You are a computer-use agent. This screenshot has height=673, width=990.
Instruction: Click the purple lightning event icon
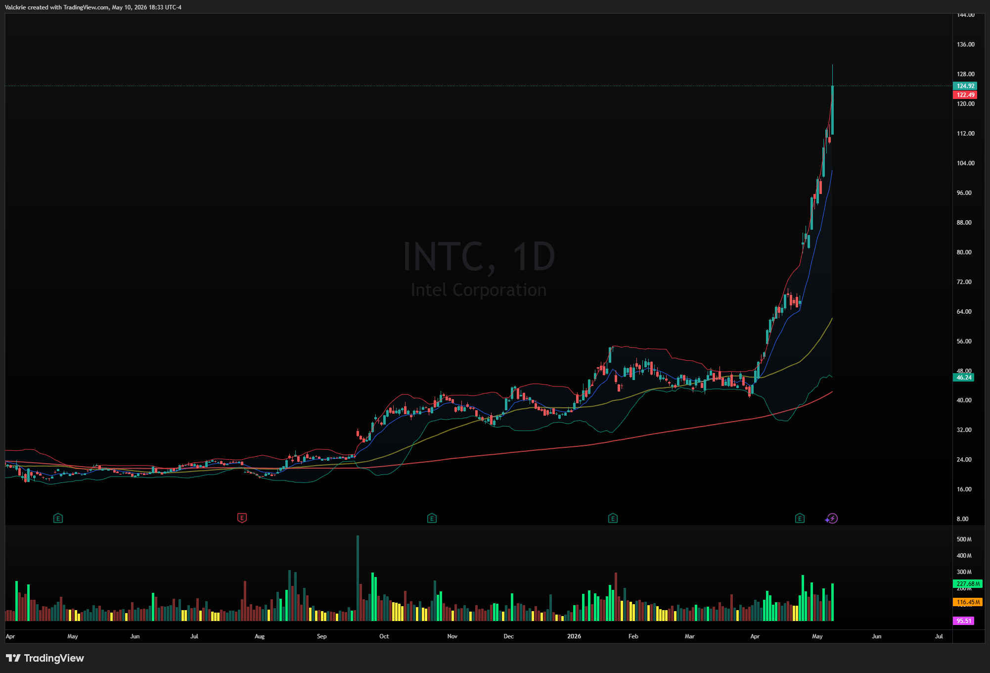[x=832, y=519]
